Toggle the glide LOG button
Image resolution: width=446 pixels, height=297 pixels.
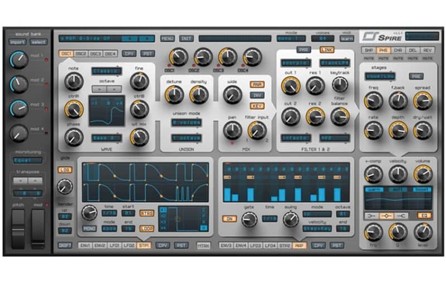tap(65, 170)
